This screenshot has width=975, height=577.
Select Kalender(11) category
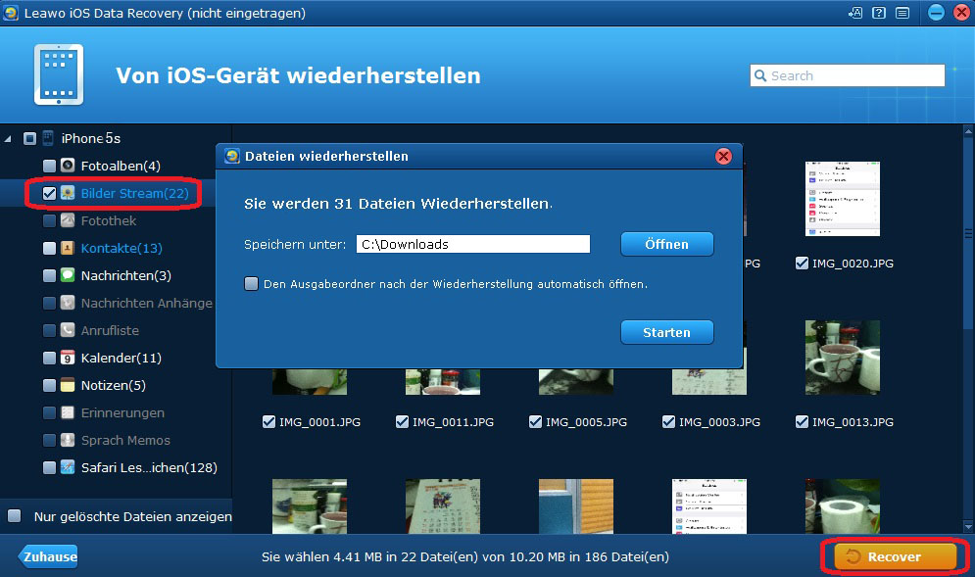coord(121,359)
